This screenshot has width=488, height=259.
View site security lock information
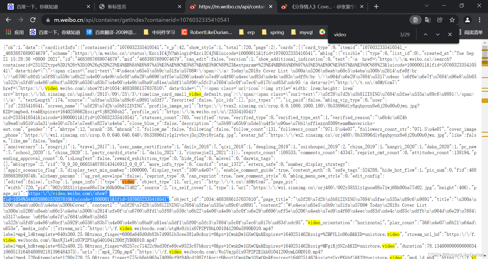48,20
